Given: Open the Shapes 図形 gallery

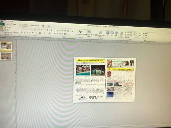Looking at the screenshot, I should tap(116, 34).
